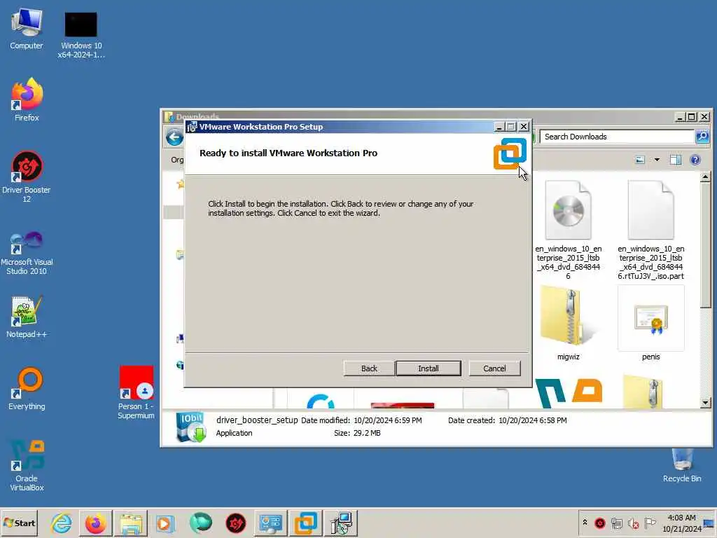Select the Recycle Bin icon
The image size is (717, 538).
pyautogui.click(x=682, y=466)
